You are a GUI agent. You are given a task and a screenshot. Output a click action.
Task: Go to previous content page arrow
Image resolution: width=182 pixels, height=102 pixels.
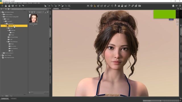(x=30, y=12)
